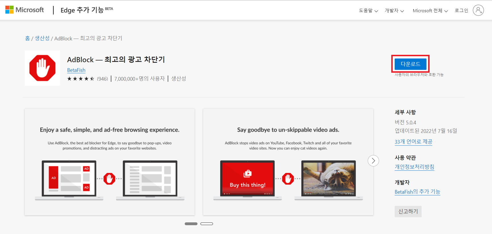Expand the 개발자 dropdown menu
The width and height of the screenshot is (492, 234).
(394, 11)
